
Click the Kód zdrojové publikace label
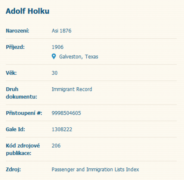click(23, 149)
